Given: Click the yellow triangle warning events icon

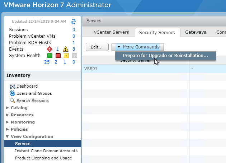Looking at the screenshot, I should 66,49.
